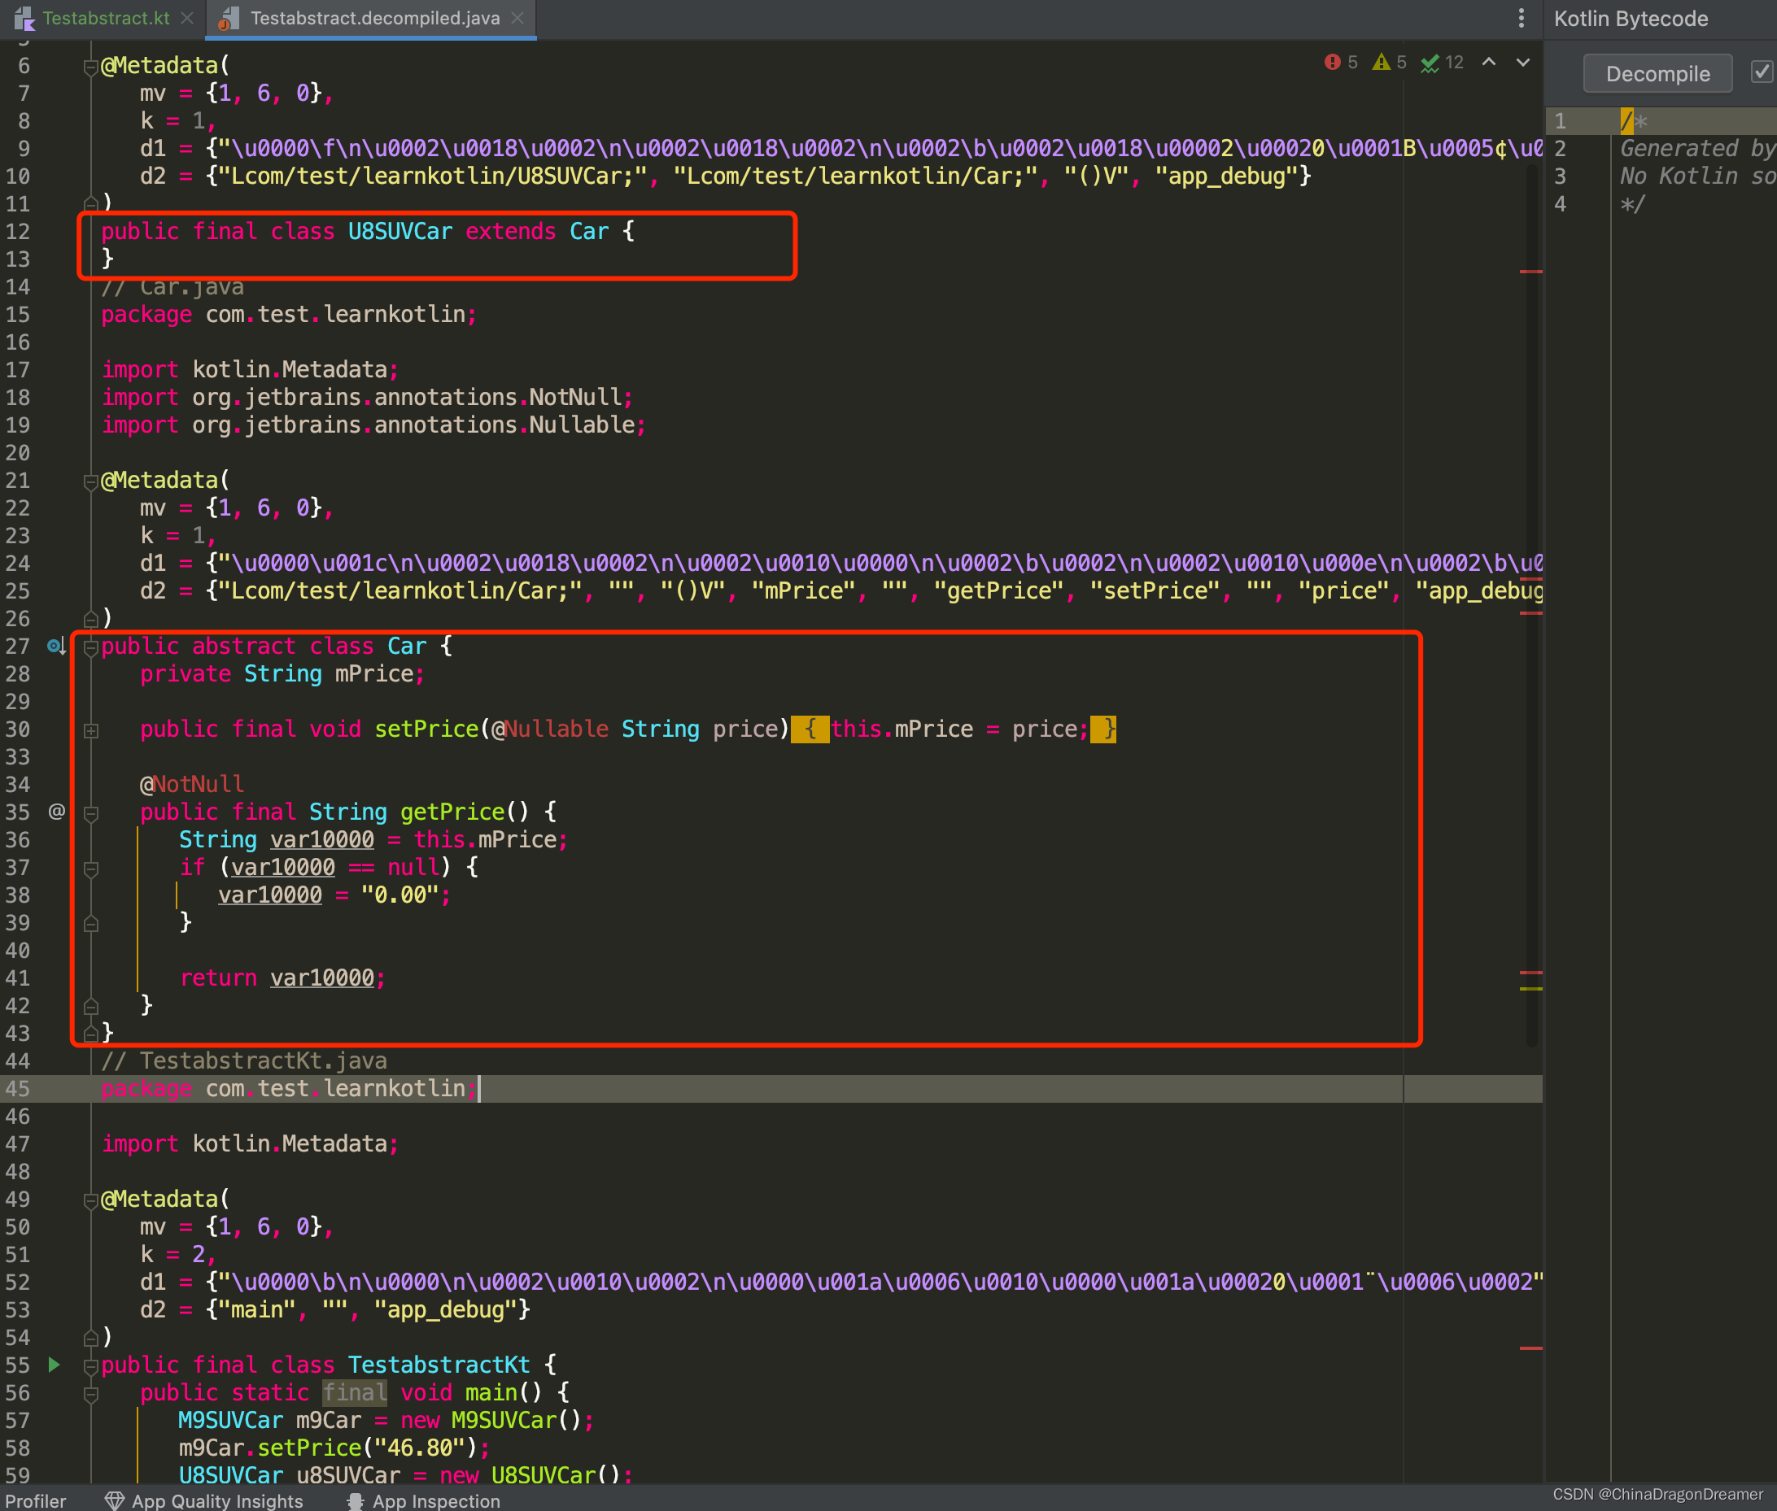The height and width of the screenshot is (1511, 1777).
Task: Click the getPrice method name
Action: coord(452,812)
